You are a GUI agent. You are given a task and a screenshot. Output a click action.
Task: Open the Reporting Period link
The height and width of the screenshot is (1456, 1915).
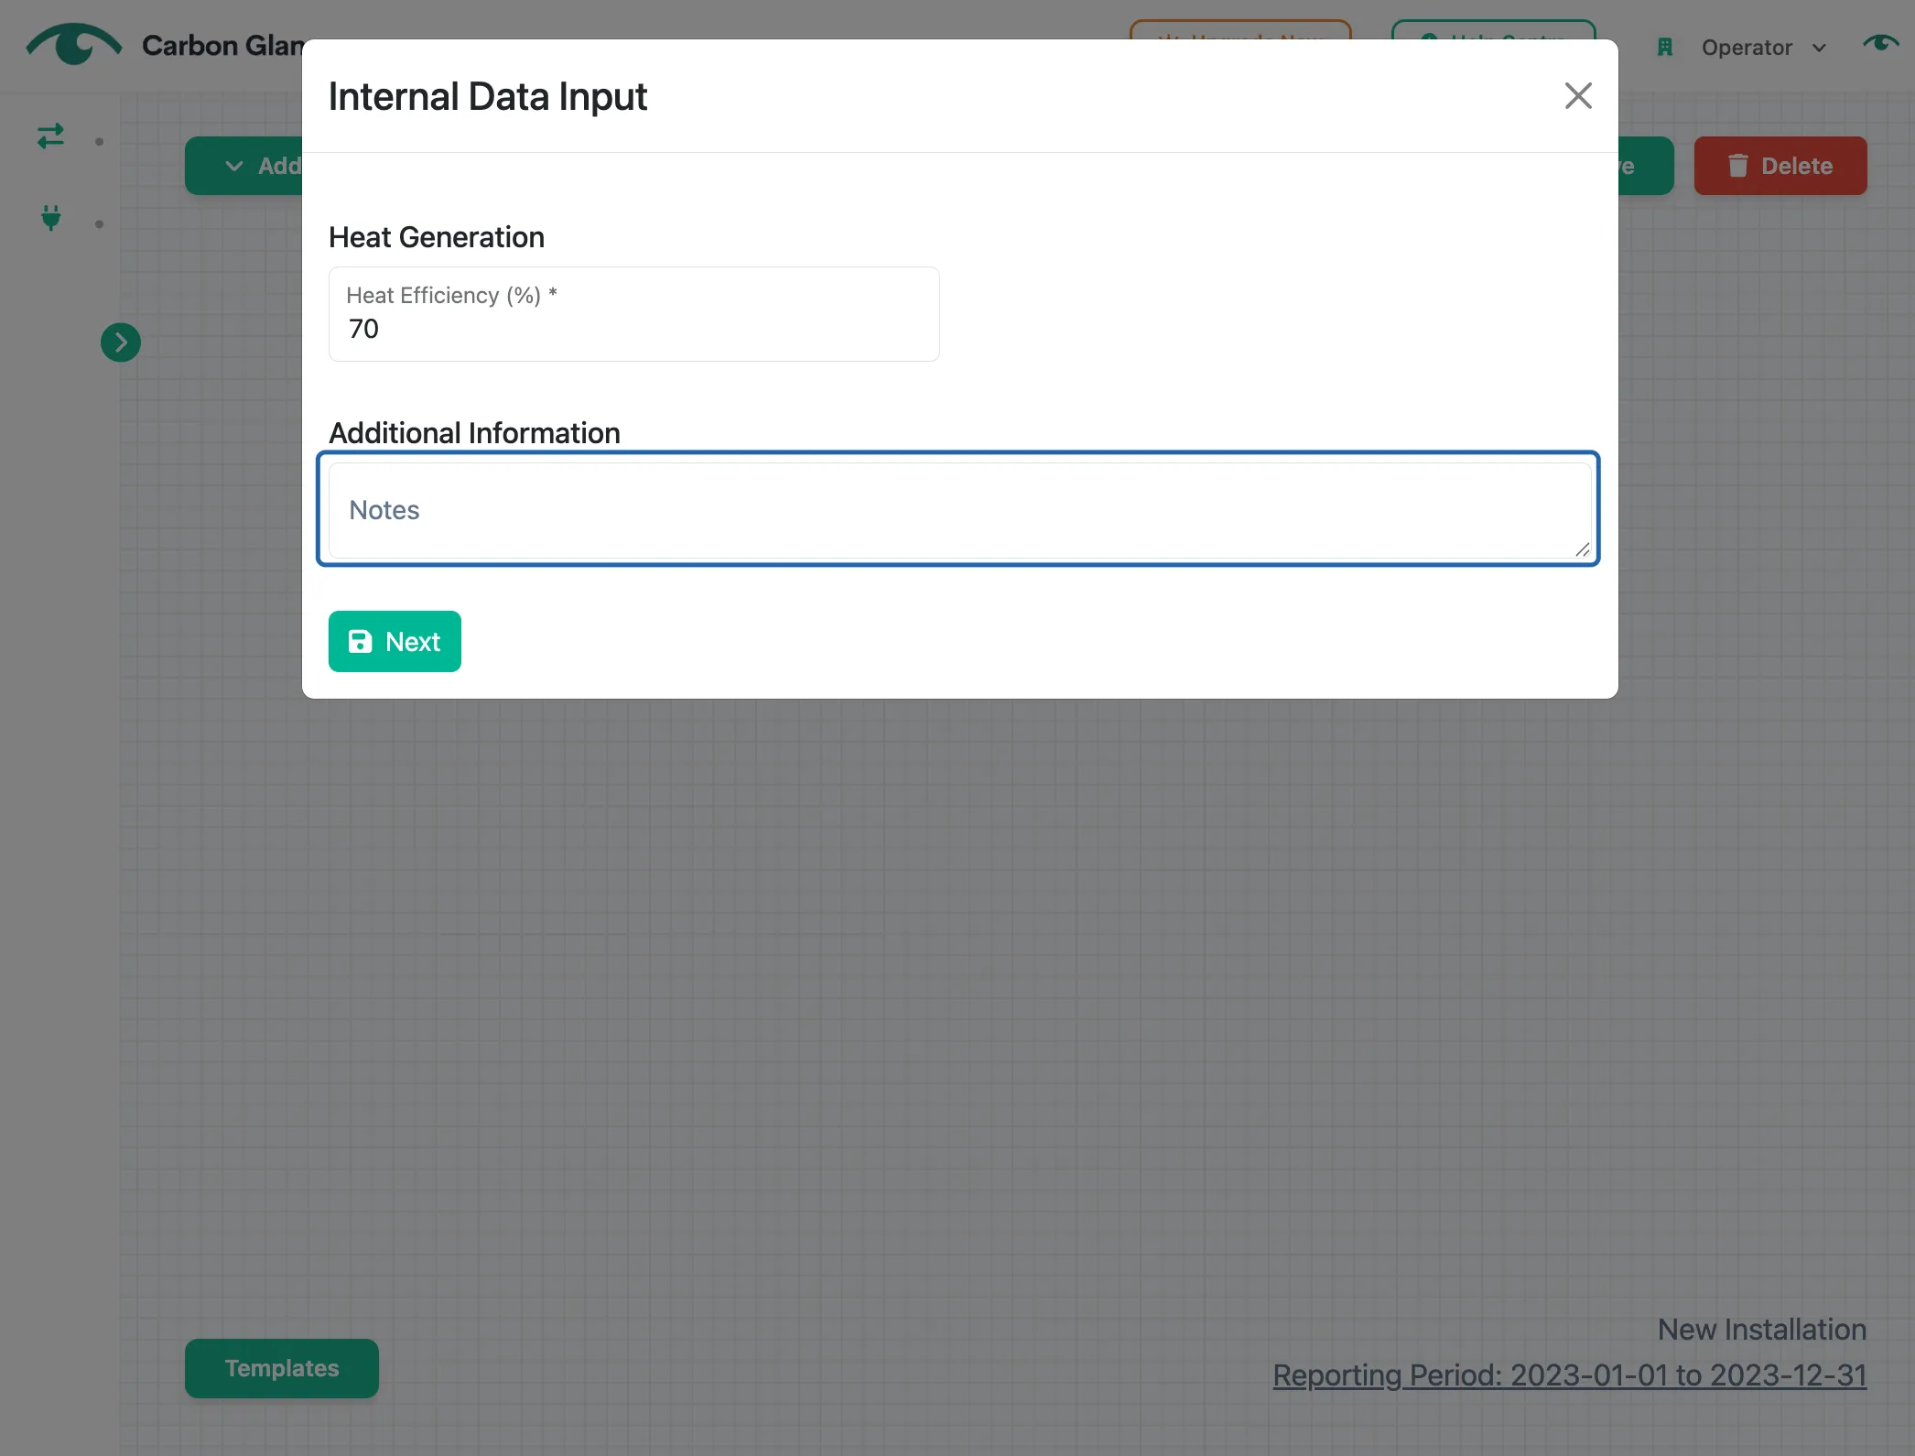[x=1569, y=1375]
